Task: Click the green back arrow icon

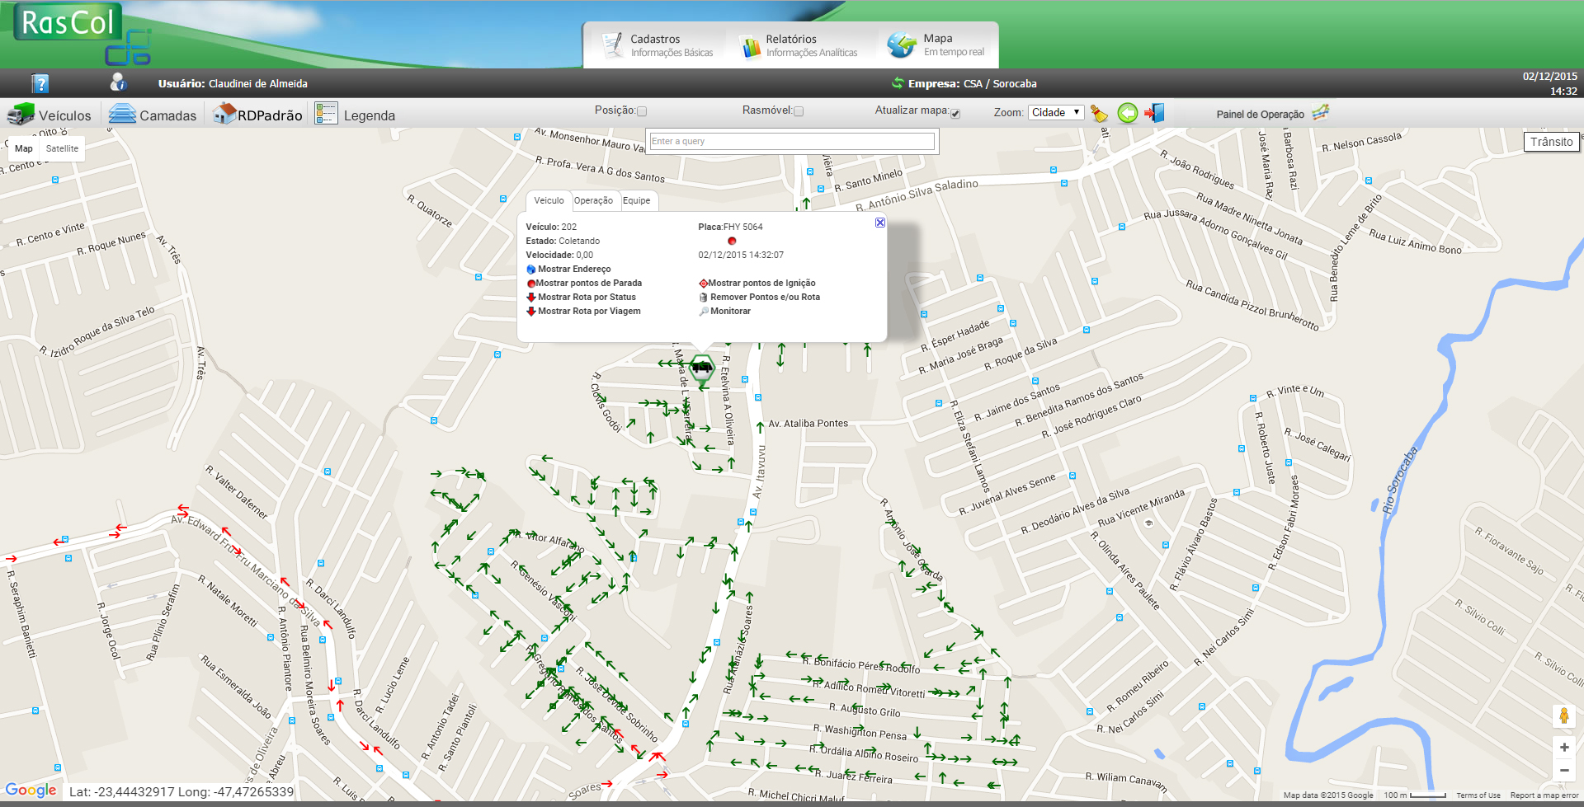Action: (1127, 113)
